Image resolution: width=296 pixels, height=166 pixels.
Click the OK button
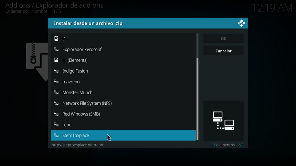point(223,38)
